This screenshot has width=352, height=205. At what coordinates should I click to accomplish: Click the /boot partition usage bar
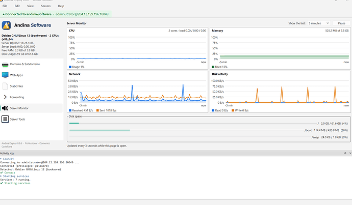click(186, 130)
